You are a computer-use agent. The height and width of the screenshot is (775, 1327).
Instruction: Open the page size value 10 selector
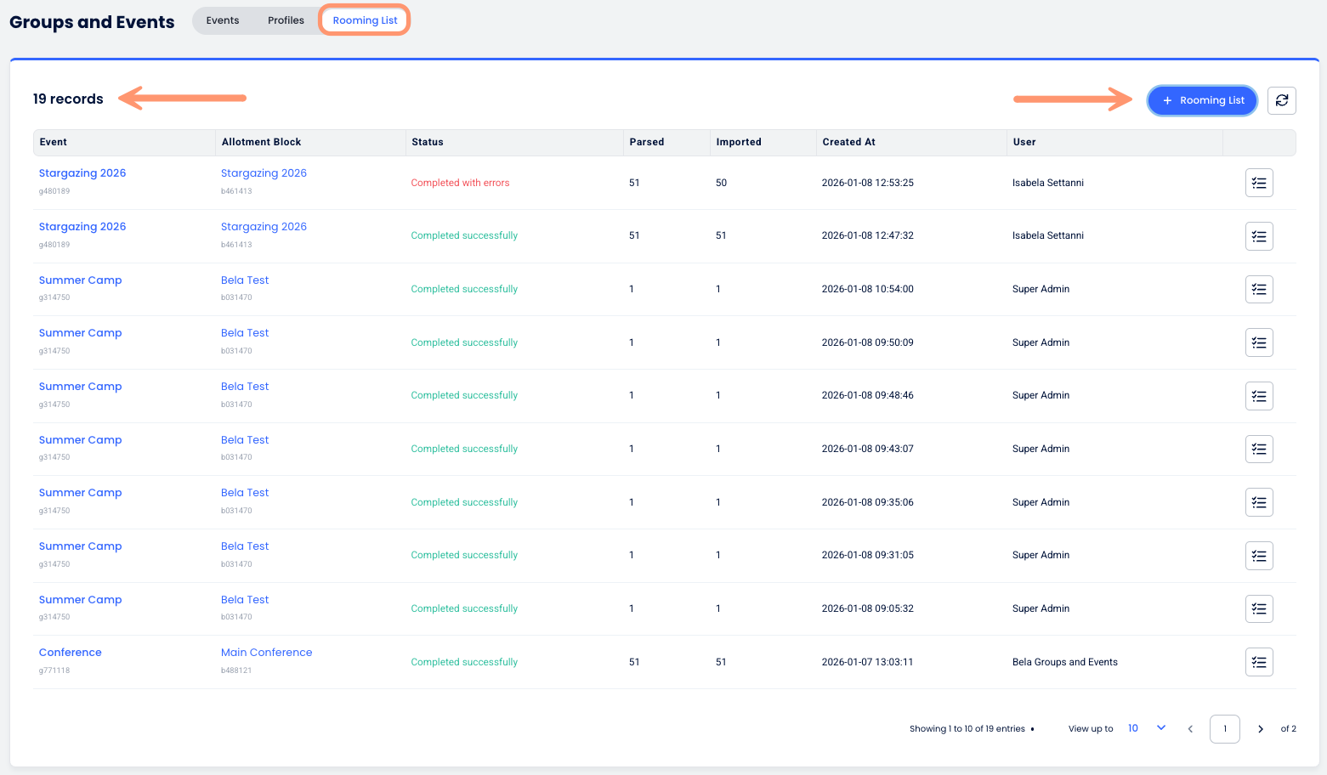(1133, 728)
